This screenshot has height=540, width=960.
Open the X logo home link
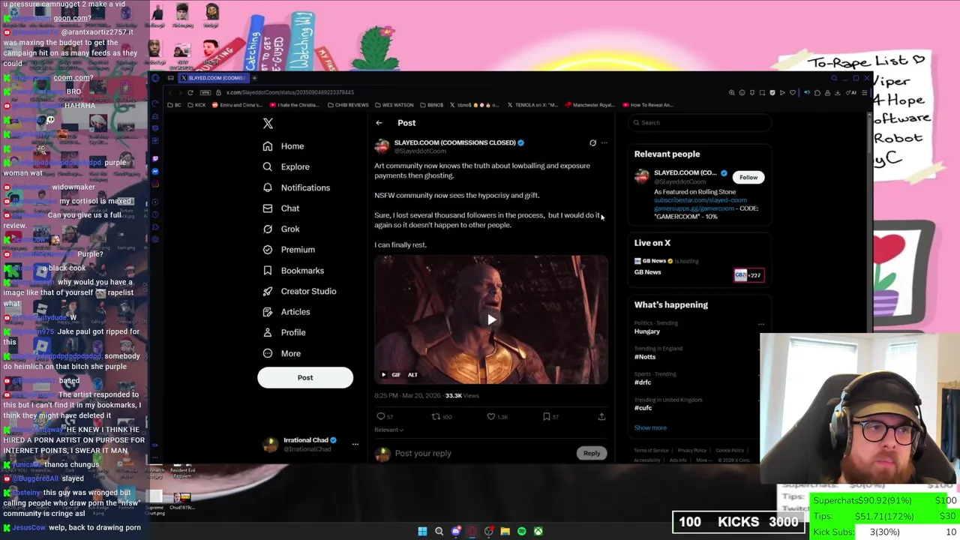268,123
